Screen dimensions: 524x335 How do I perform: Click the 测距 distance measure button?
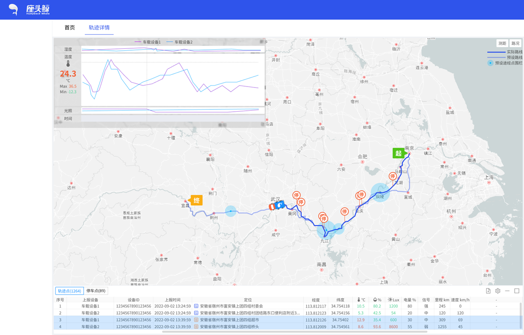click(x=502, y=43)
